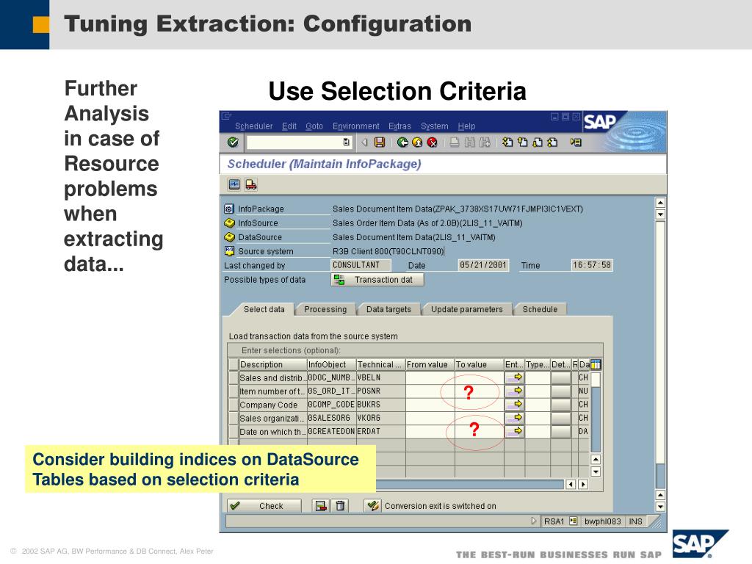Open the Environment menu

[356, 126]
